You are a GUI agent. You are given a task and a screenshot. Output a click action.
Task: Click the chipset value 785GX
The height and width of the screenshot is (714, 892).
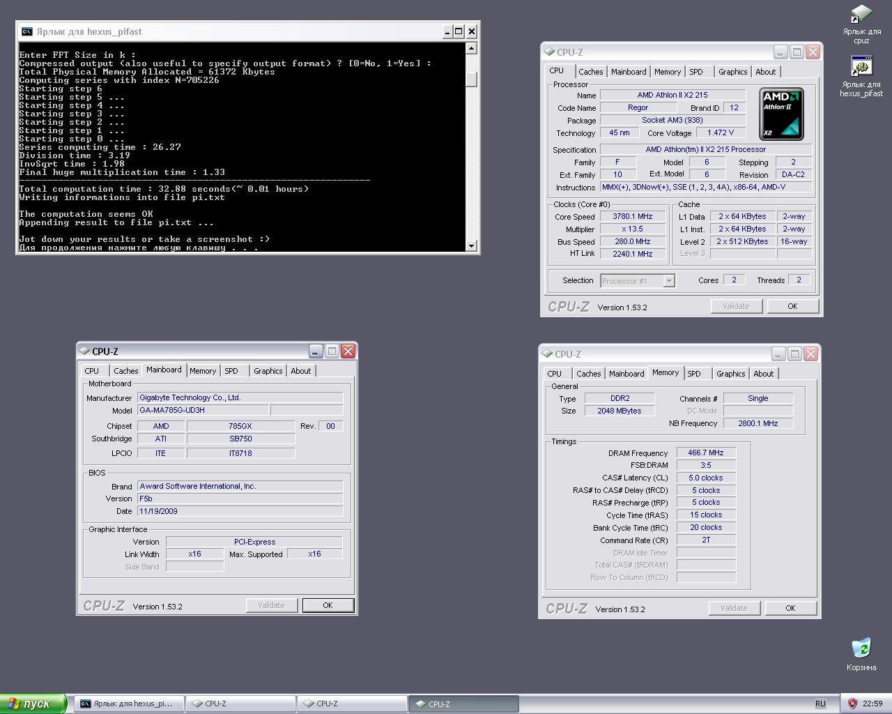(240, 426)
